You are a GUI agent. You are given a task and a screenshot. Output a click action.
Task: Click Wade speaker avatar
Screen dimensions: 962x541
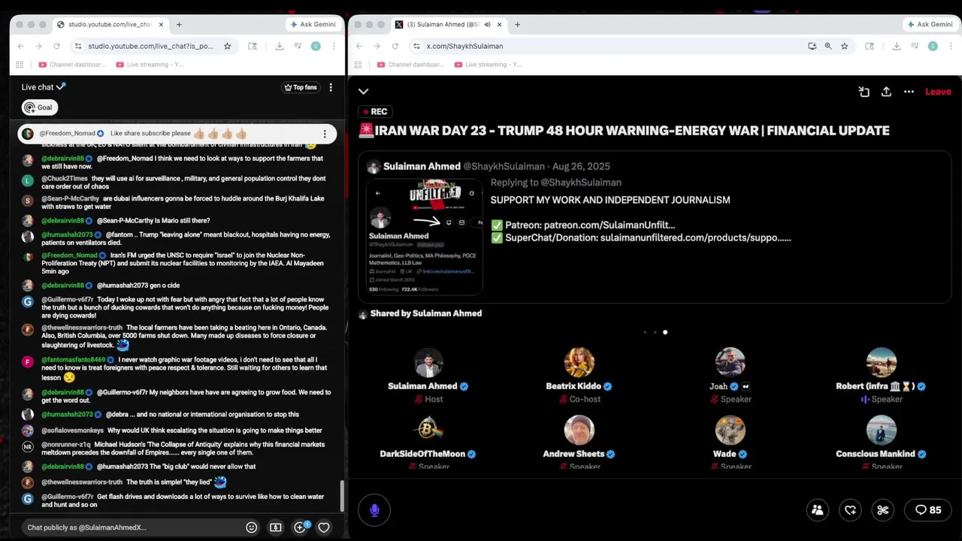coord(730,430)
